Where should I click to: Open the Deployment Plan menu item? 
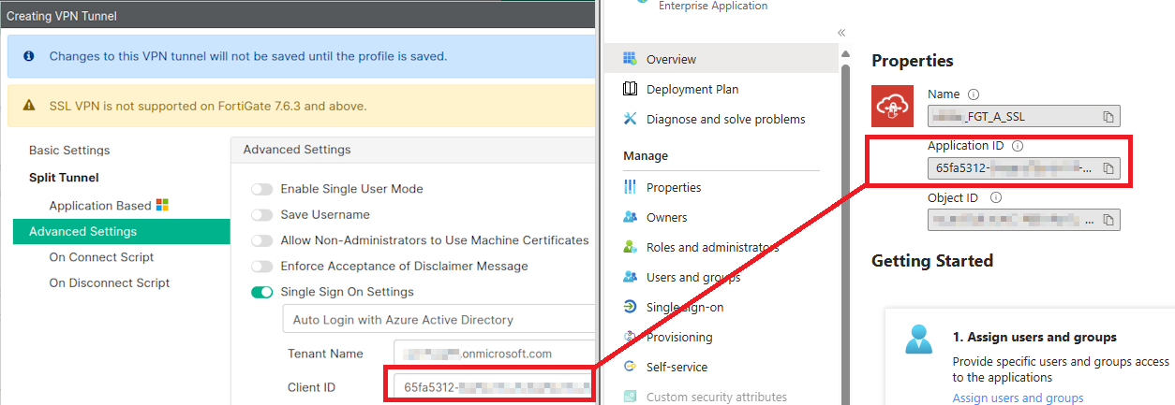[x=692, y=90]
